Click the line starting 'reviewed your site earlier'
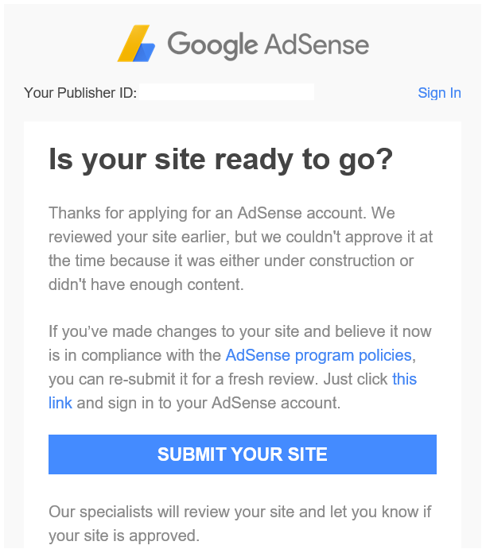The height and width of the screenshot is (553, 486). click(x=240, y=237)
